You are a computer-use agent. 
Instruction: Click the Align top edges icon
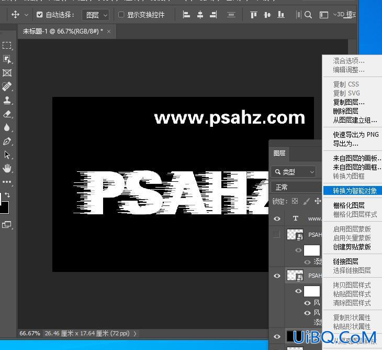(254, 15)
